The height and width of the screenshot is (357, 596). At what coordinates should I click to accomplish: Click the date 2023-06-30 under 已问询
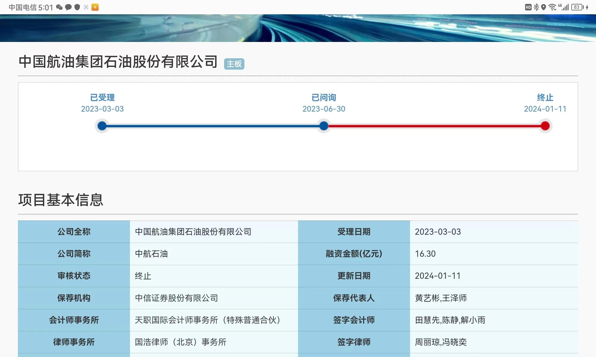pyautogui.click(x=324, y=109)
